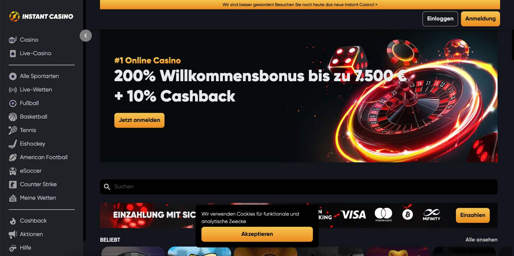Accept cookies with the Akzeptieren button
Image resolution: width=514 pixels, height=256 pixels.
(x=257, y=234)
